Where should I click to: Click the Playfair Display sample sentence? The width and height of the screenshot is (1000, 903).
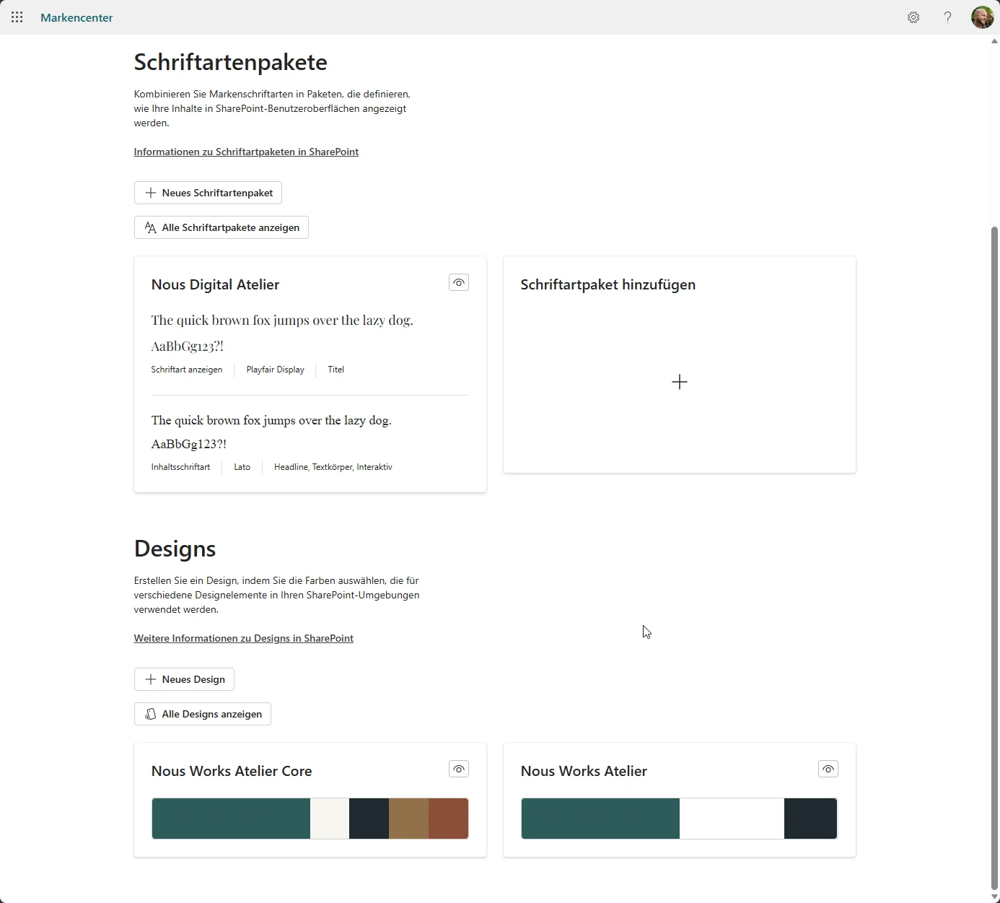point(282,320)
